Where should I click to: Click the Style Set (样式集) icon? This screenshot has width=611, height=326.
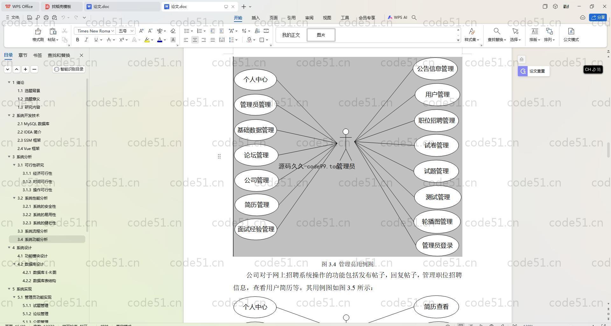472,31
